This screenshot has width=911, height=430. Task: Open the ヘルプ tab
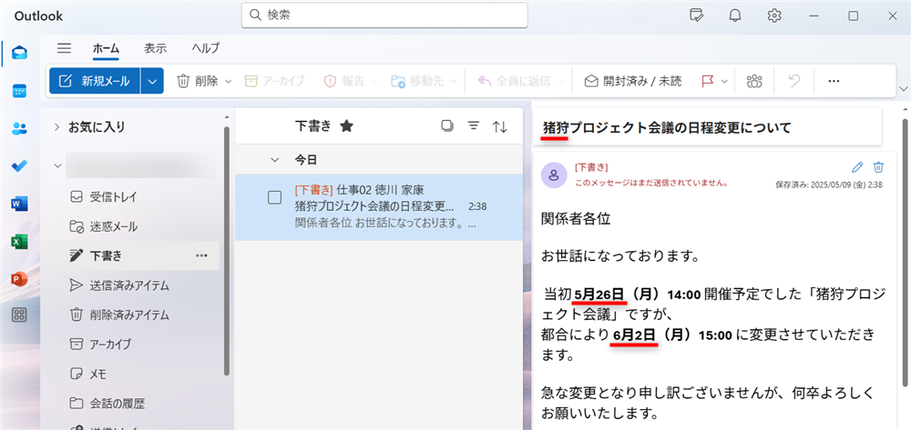[205, 48]
